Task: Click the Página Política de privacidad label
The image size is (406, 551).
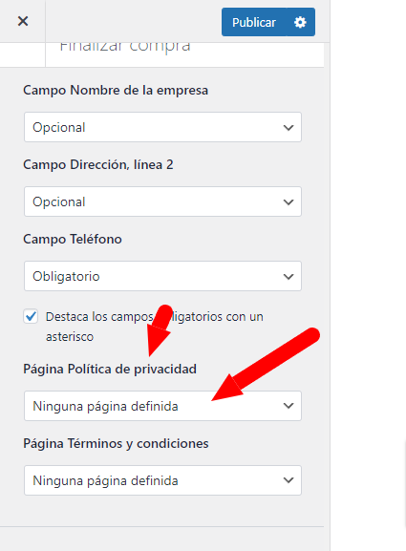Action: click(110, 370)
